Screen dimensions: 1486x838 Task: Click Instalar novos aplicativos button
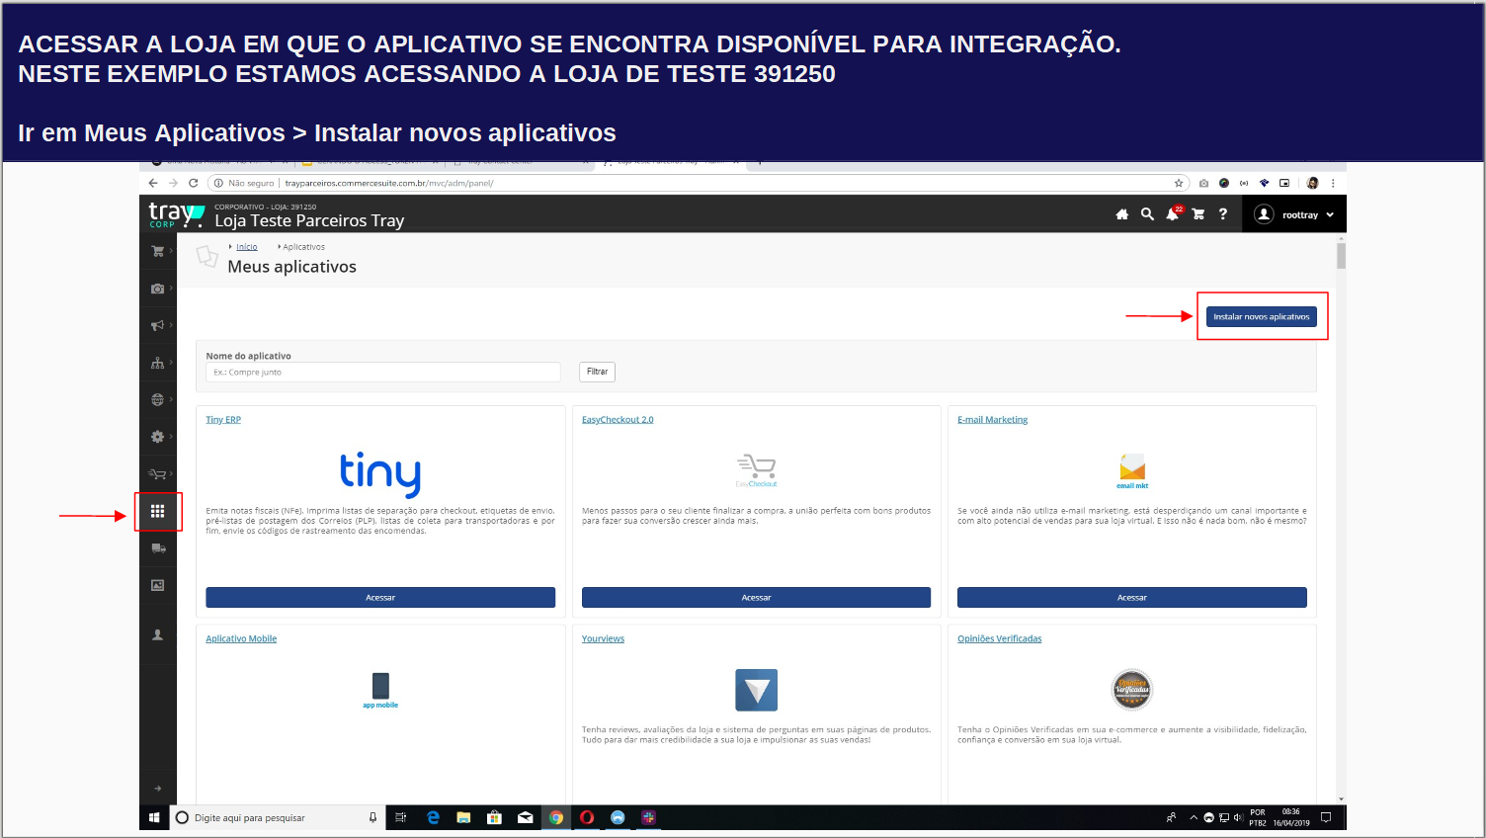1261,317
